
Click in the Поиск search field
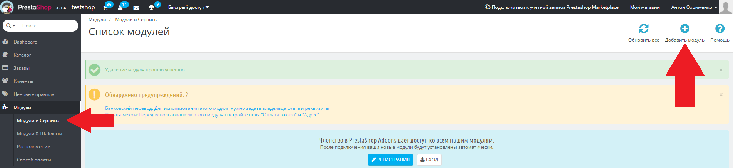[48, 26]
